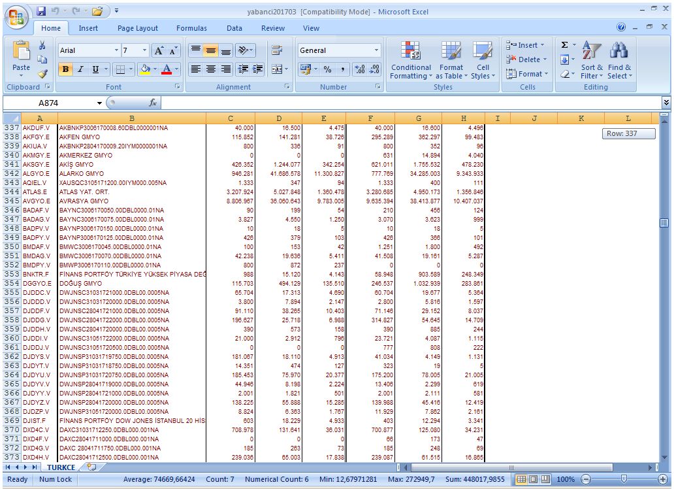
Task: Toggle middle vertical alignment
Action: 210,50
